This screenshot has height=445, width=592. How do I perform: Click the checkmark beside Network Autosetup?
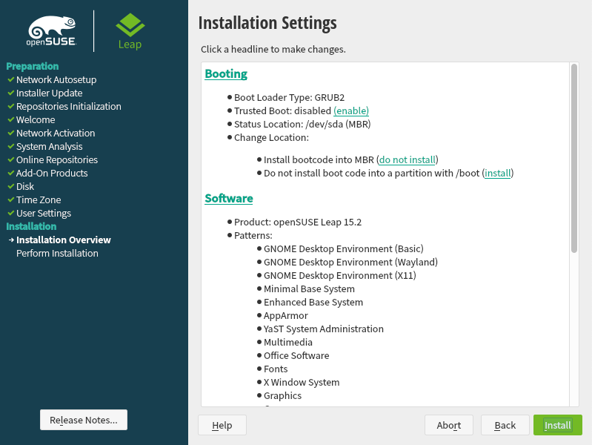[x=11, y=80]
